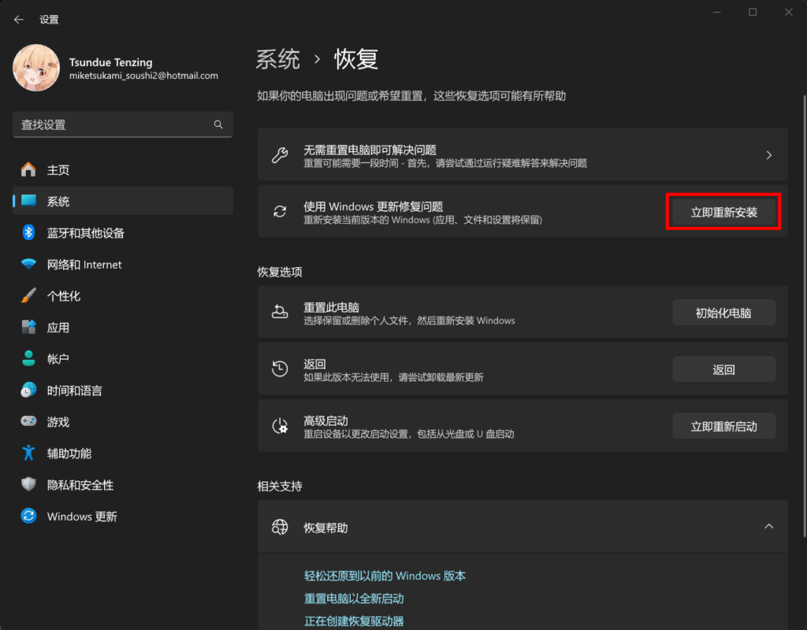Screen dimensions: 807x630
Task: Click the user profile avatar picture
Action: coord(36,68)
